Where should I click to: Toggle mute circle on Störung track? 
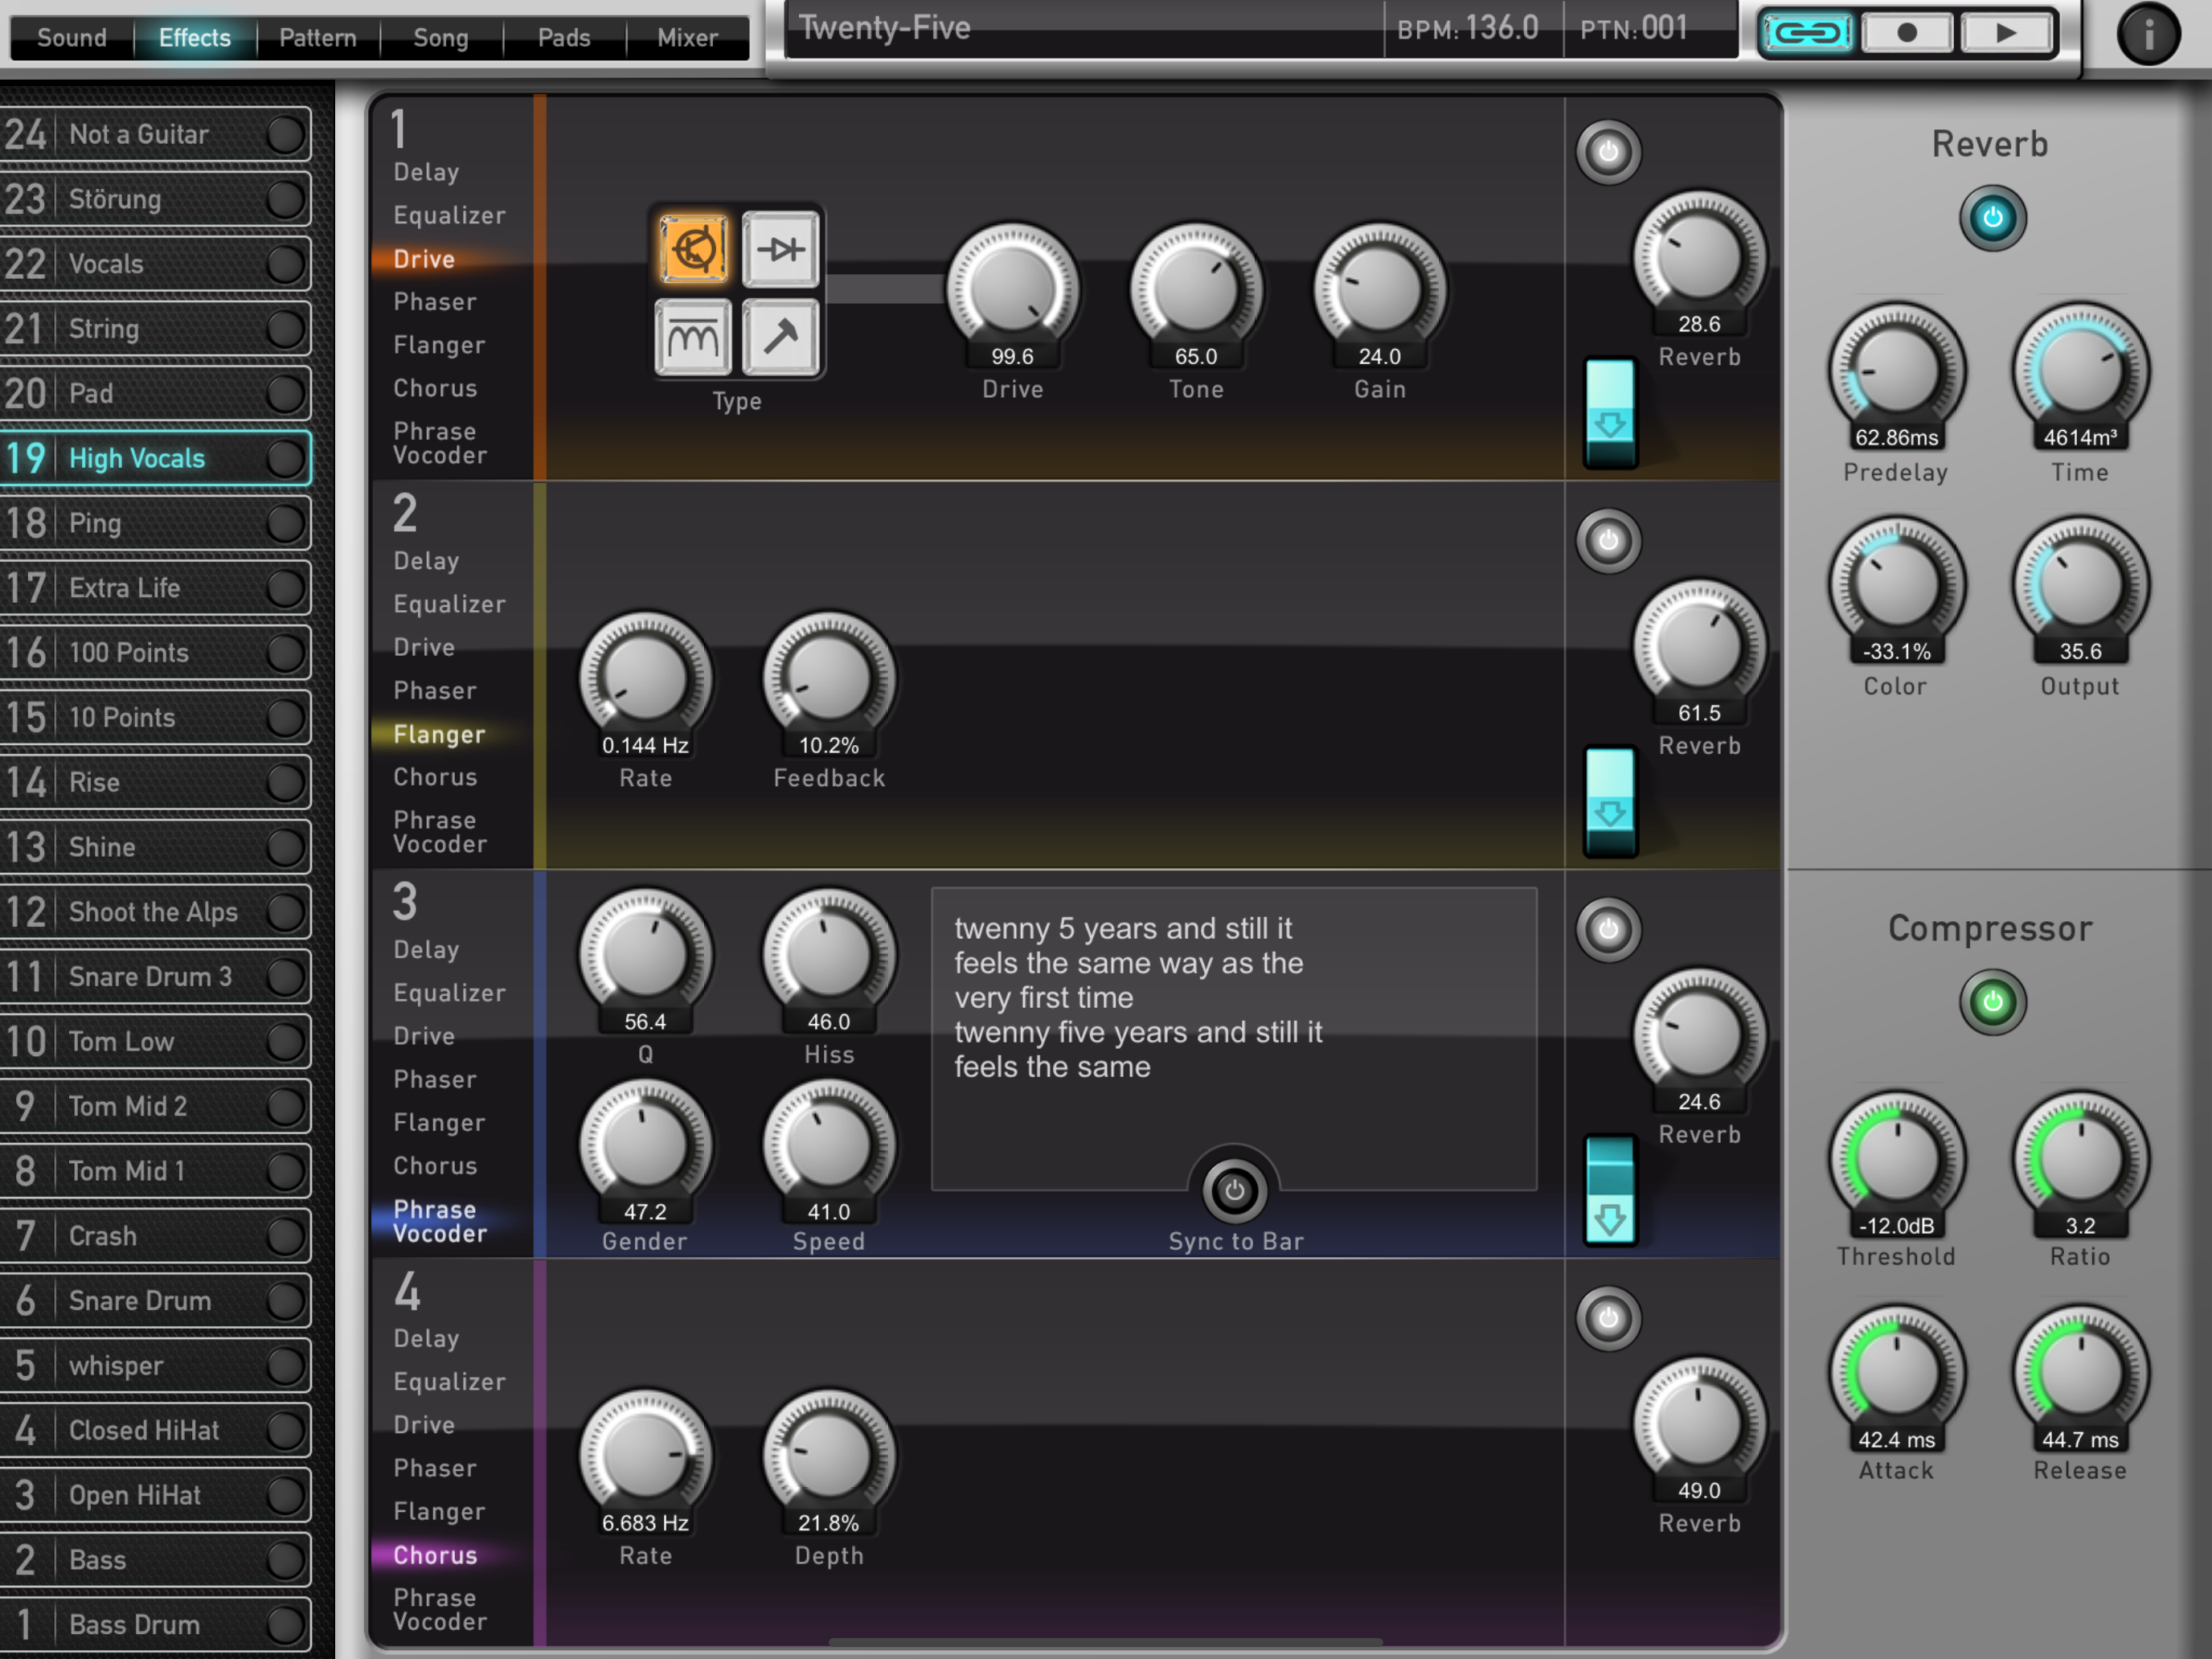point(285,199)
